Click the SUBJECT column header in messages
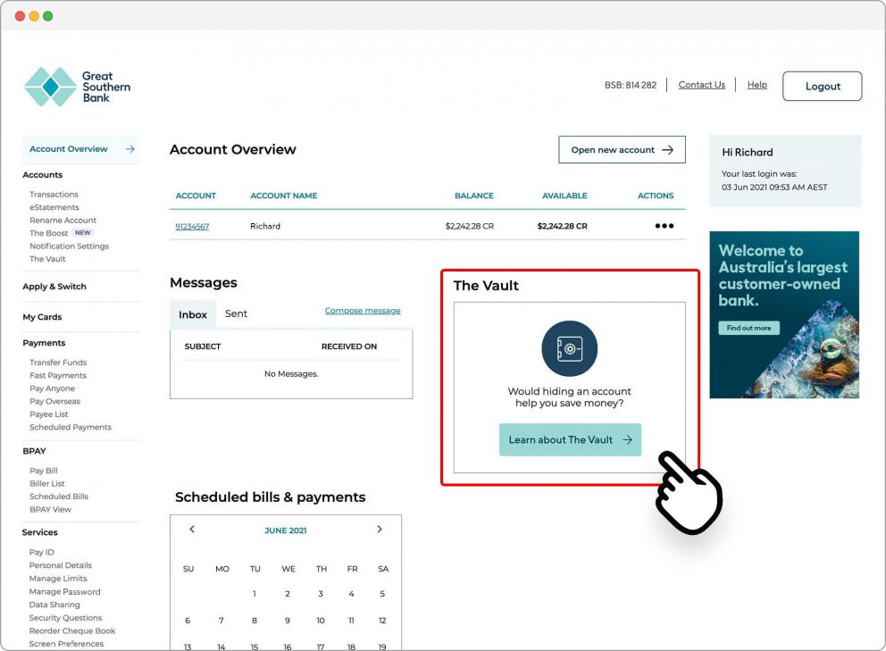Image resolution: width=886 pixels, height=651 pixels. tap(202, 346)
